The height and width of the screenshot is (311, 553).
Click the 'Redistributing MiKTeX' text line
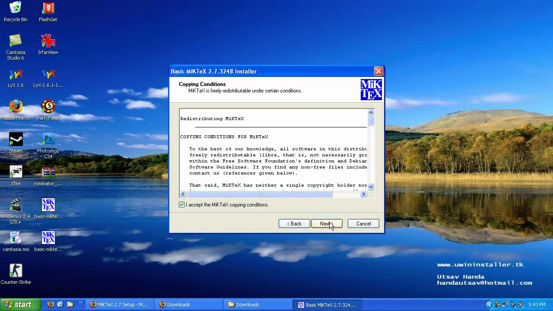click(x=212, y=119)
